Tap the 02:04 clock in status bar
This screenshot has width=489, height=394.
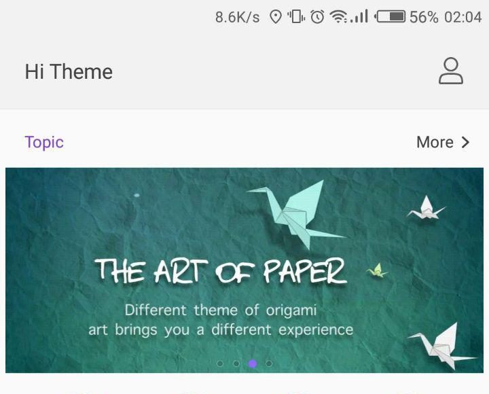click(x=463, y=17)
